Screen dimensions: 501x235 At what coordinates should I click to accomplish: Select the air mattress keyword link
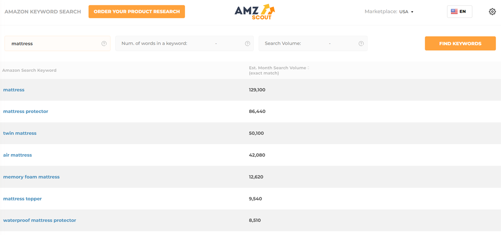click(18, 155)
